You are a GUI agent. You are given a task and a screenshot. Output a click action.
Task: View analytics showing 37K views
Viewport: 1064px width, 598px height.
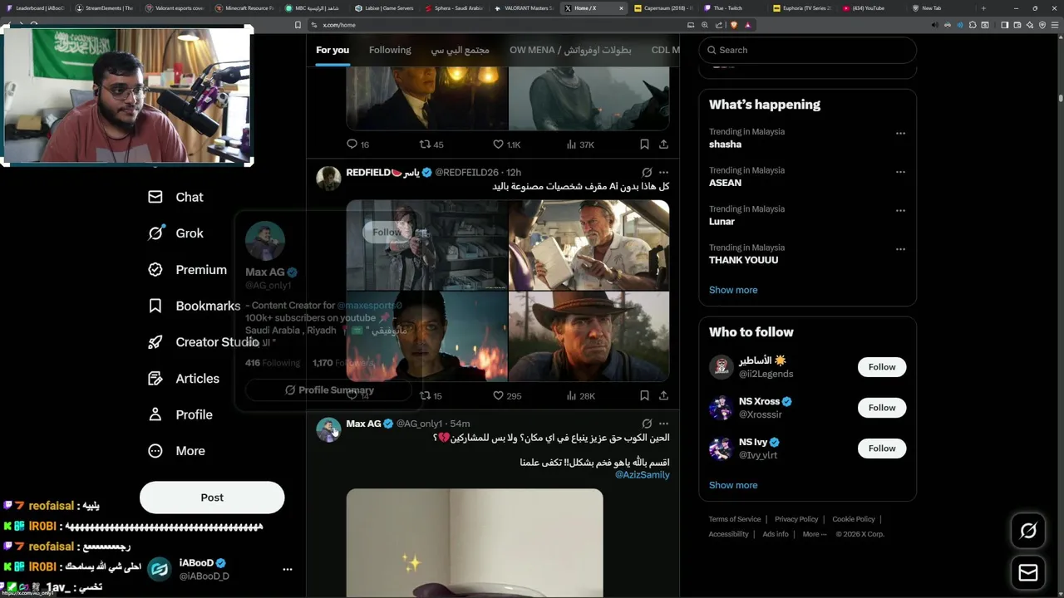(x=580, y=145)
